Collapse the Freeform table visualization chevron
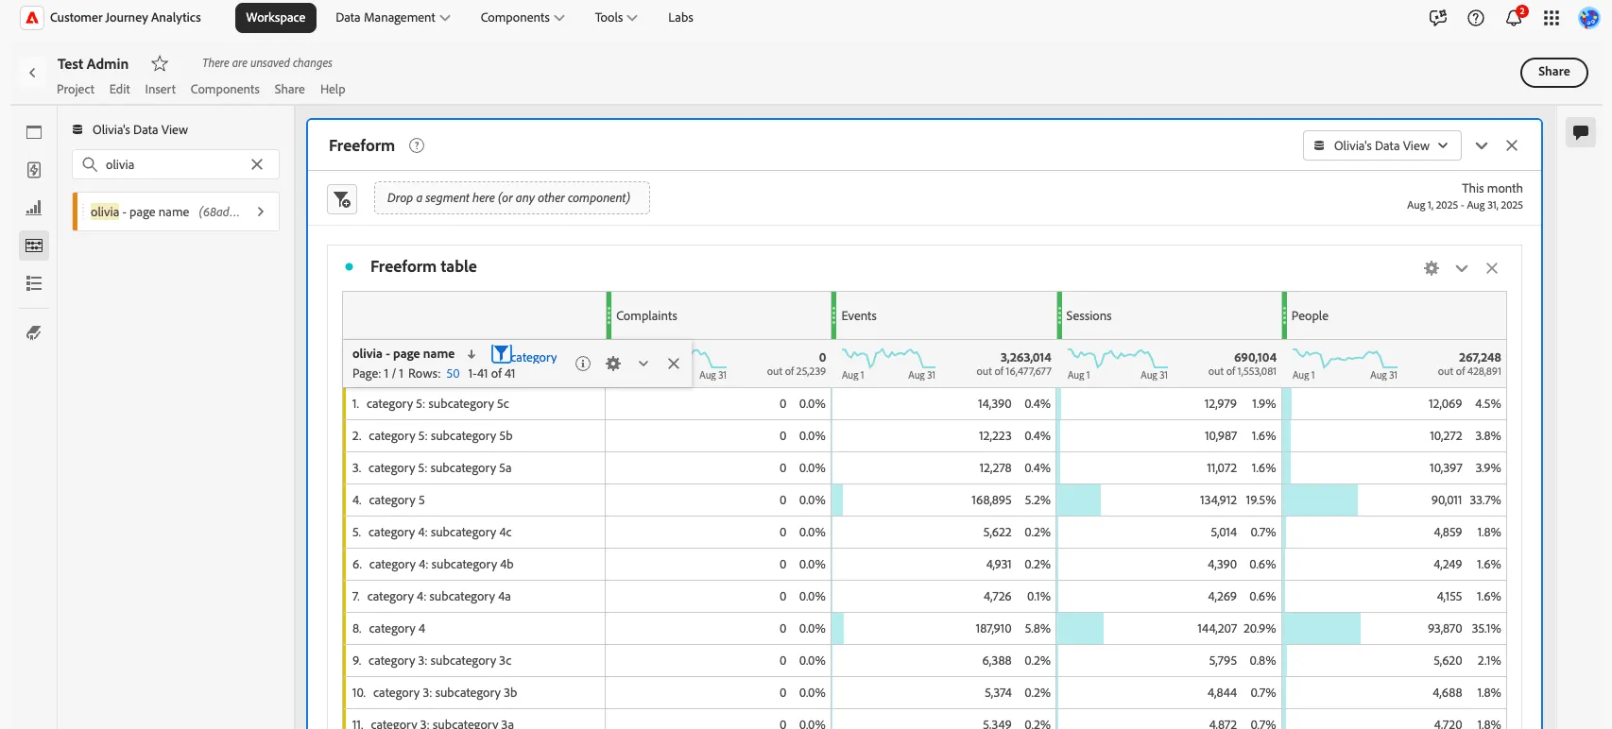 click(1462, 268)
